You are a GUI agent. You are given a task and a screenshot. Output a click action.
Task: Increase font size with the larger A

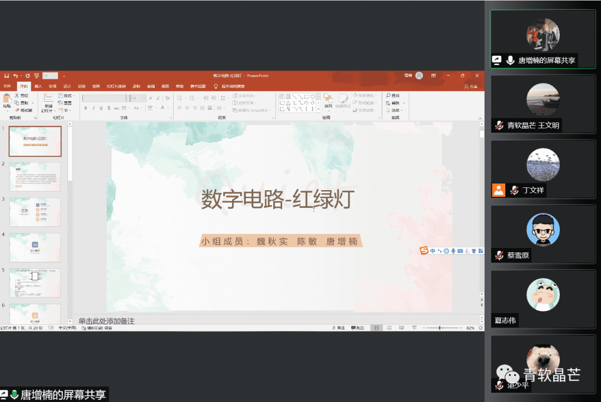click(x=151, y=98)
